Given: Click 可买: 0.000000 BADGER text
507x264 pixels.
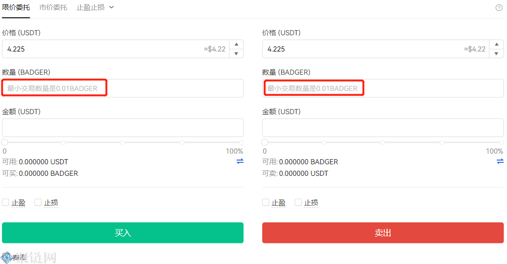Looking at the screenshot, I should 40,174.
